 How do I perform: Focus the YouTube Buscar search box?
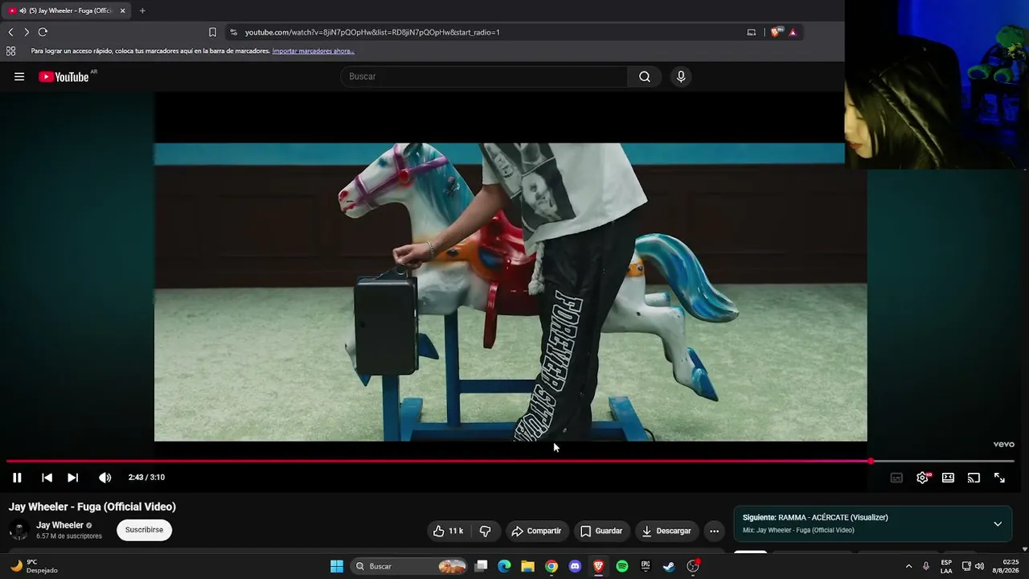point(484,76)
